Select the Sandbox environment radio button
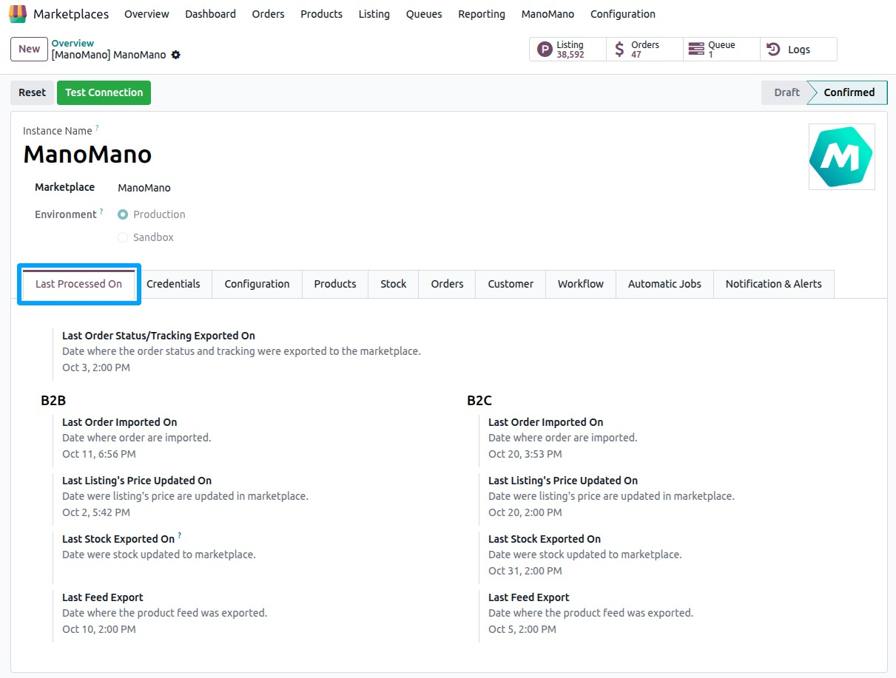The width and height of the screenshot is (896, 678). click(x=123, y=237)
